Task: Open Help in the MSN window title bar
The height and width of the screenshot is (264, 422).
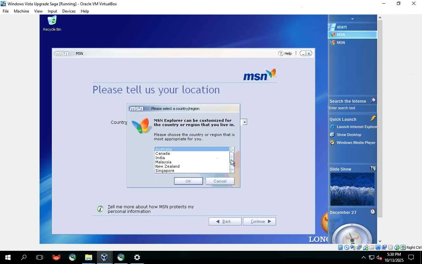Action: pyautogui.click(x=285, y=53)
